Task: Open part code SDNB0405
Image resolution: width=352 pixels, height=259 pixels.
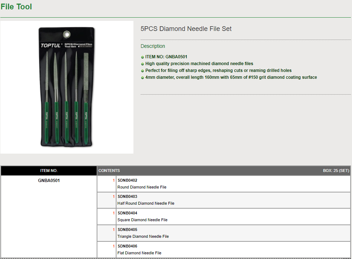Action: (x=127, y=230)
